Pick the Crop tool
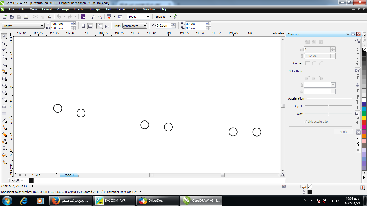The width and height of the screenshot is (367, 206). tap(4, 50)
